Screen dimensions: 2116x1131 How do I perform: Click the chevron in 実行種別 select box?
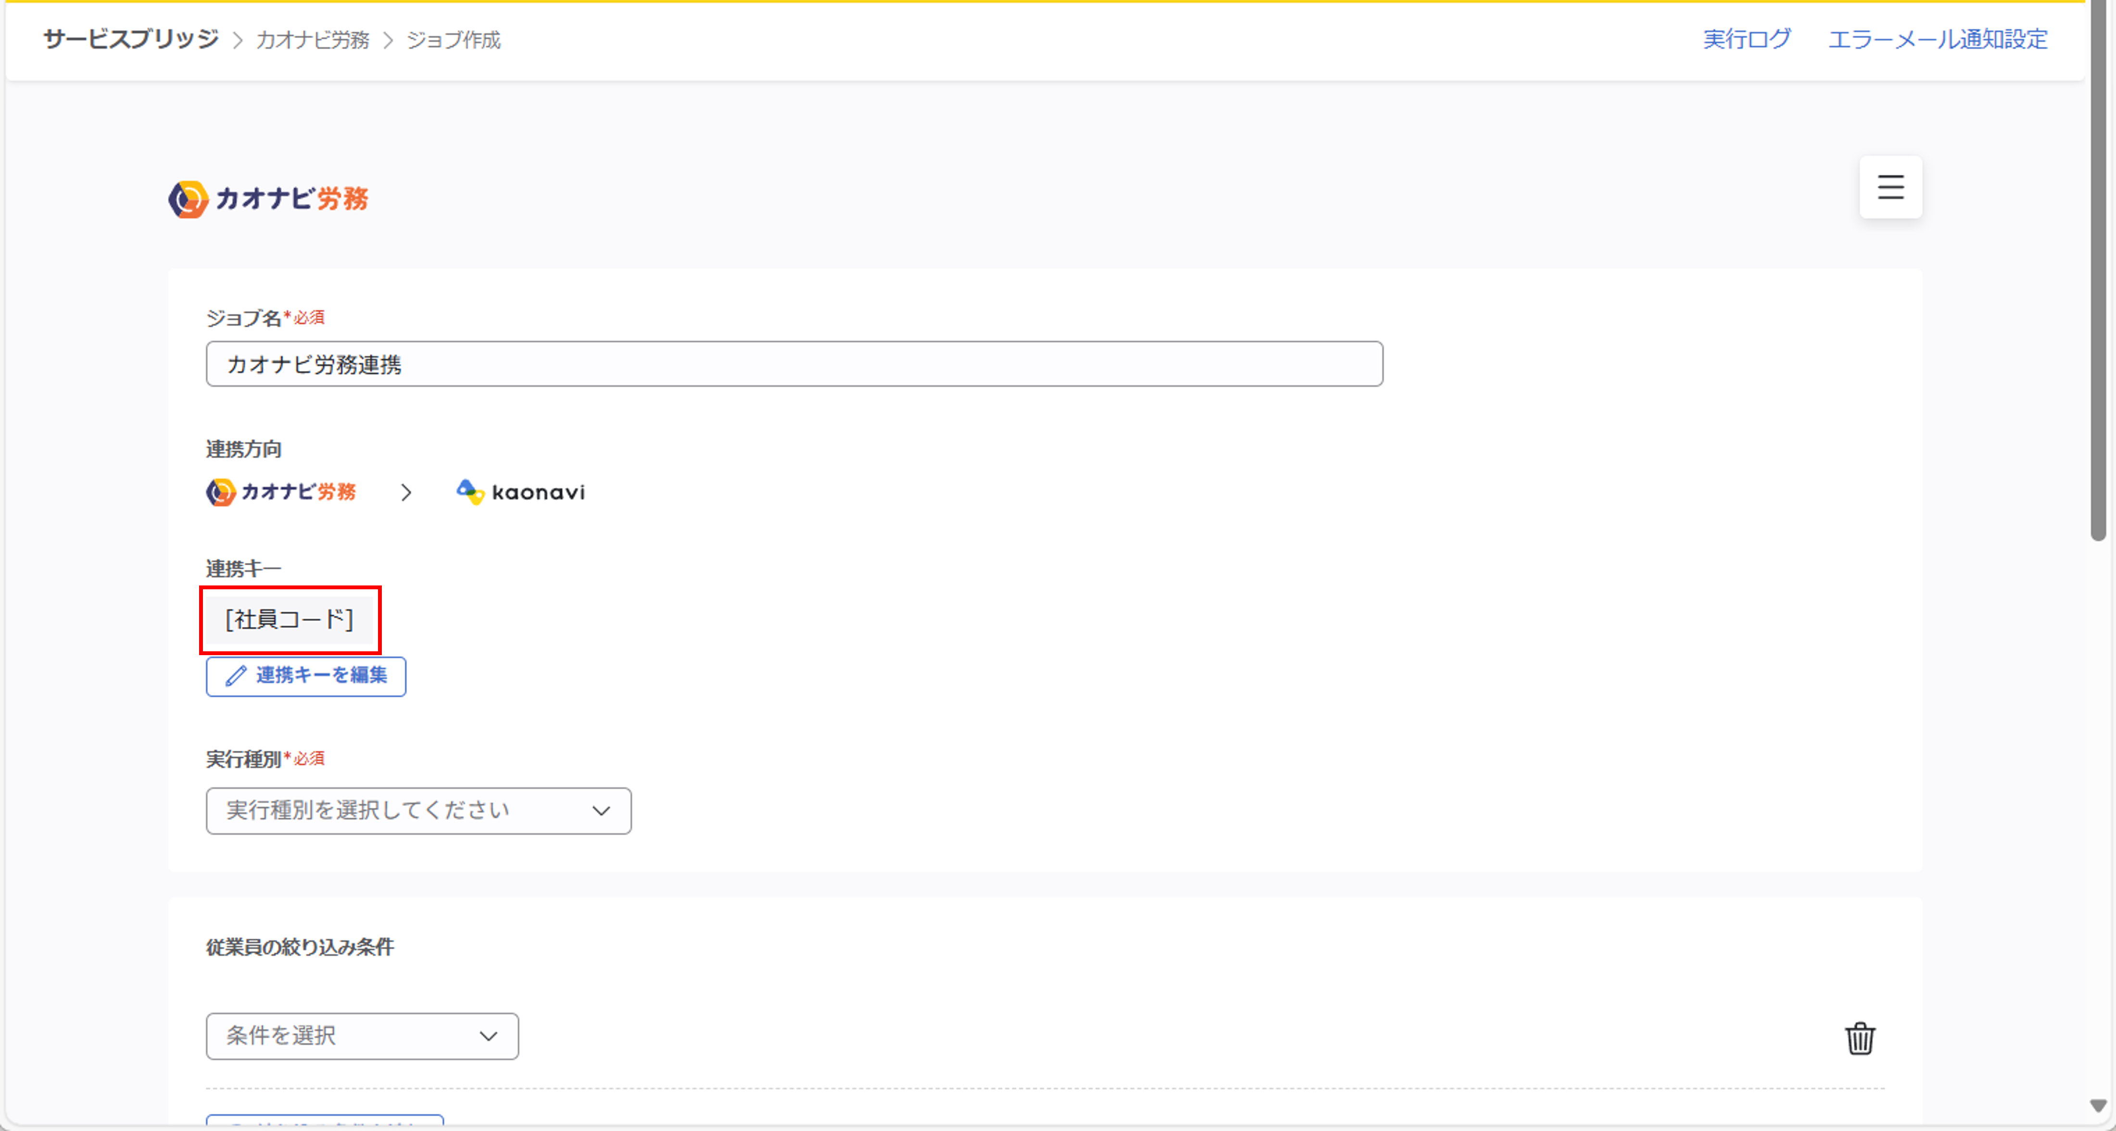click(601, 811)
